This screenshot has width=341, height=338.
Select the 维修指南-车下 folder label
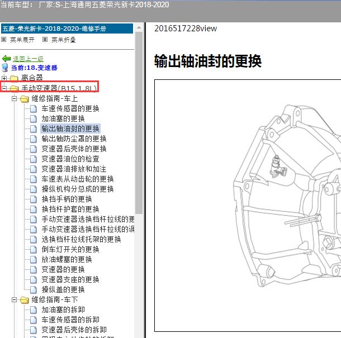[55, 299]
